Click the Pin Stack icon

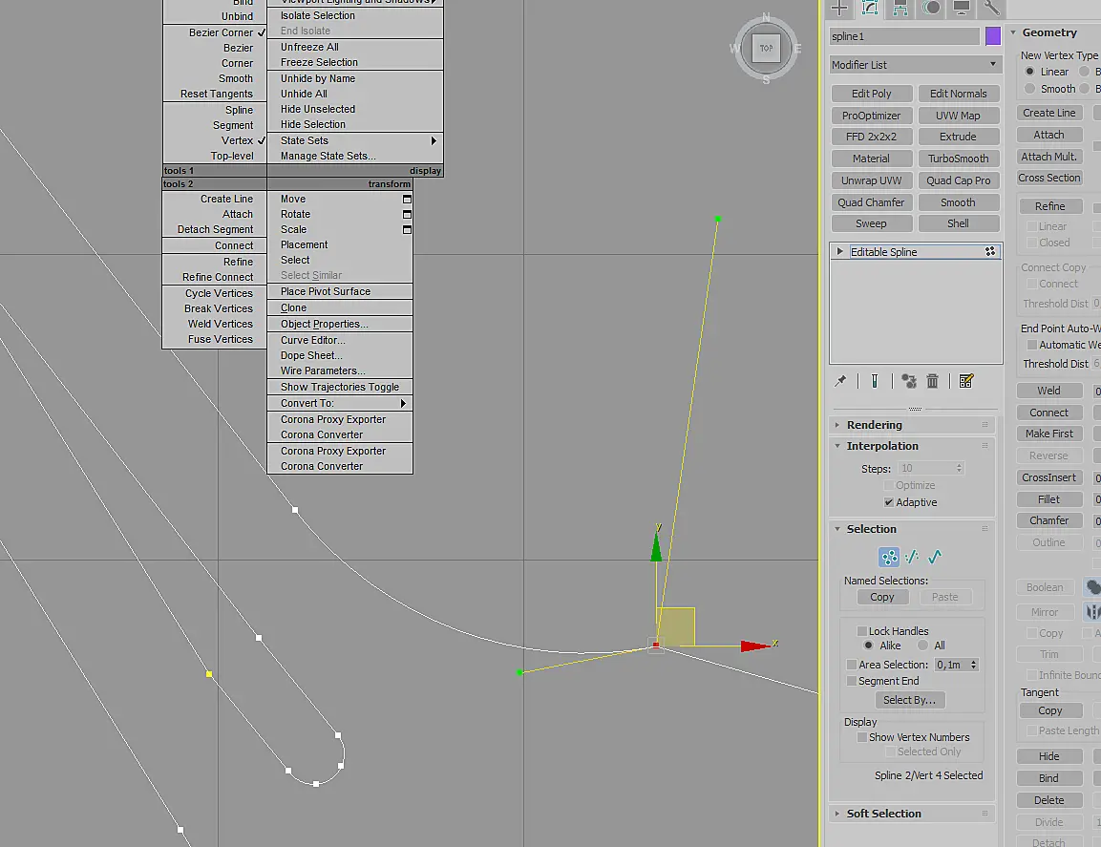click(840, 381)
